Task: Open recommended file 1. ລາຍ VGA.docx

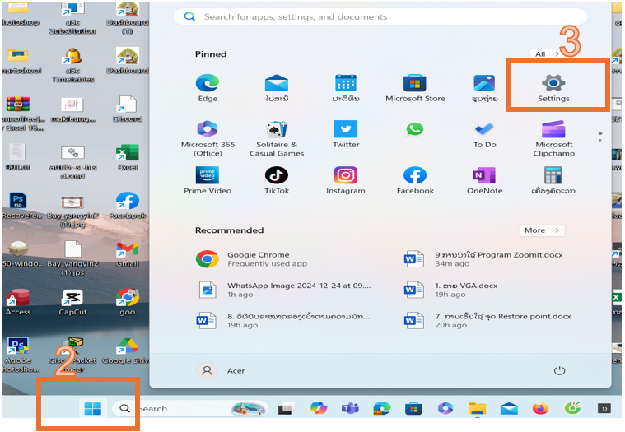Action: [466, 289]
